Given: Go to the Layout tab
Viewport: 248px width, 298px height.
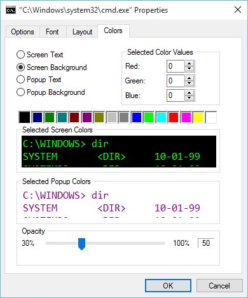Looking at the screenshot, I should click(x=82, y=32).
